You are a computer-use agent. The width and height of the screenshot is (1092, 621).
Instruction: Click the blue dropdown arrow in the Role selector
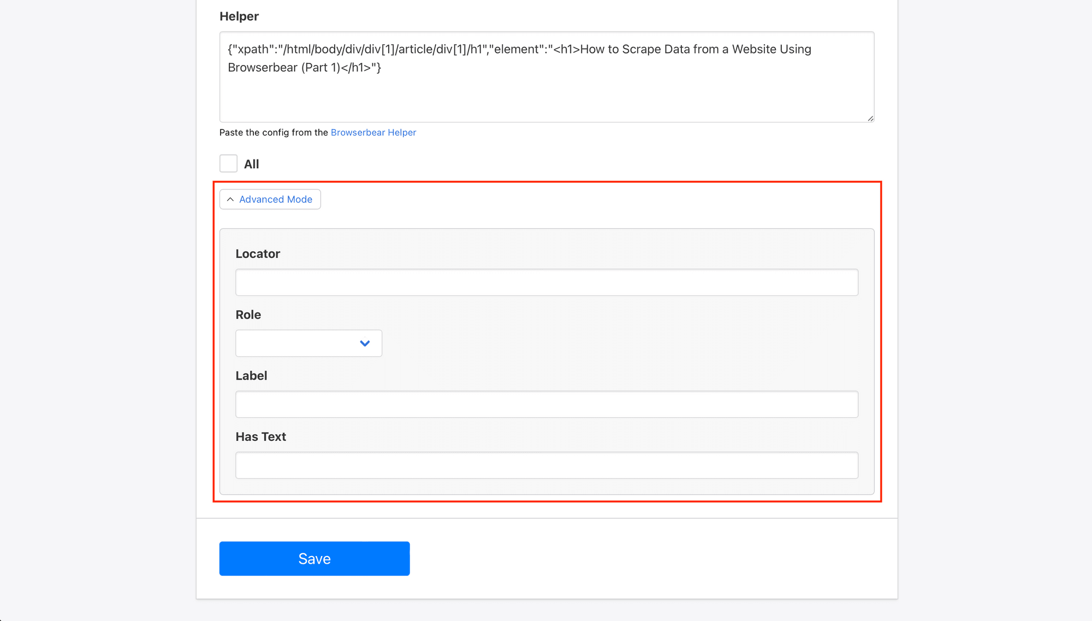tap(364, 343)
